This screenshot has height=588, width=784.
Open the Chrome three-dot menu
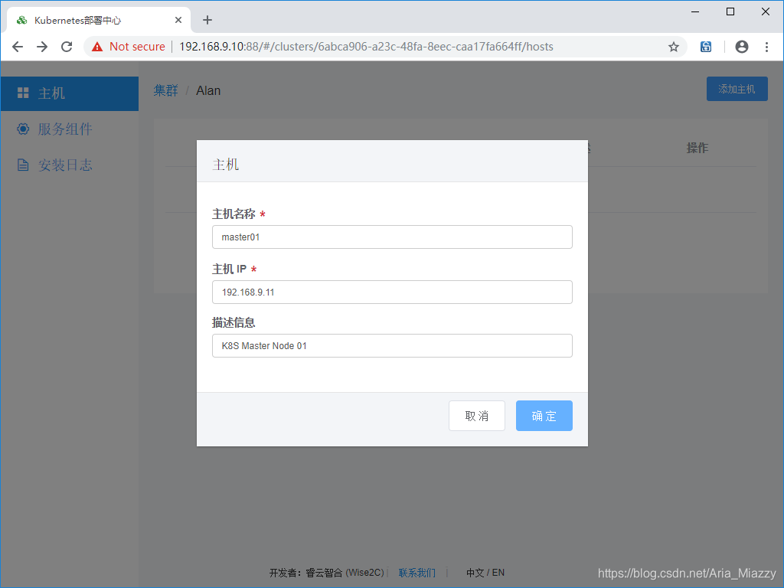click(x=766, y=47)
